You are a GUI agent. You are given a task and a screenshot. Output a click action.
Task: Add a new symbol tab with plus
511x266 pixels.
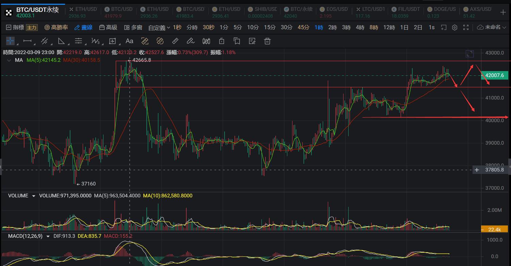pyautogui.click(x=503, y=12)
